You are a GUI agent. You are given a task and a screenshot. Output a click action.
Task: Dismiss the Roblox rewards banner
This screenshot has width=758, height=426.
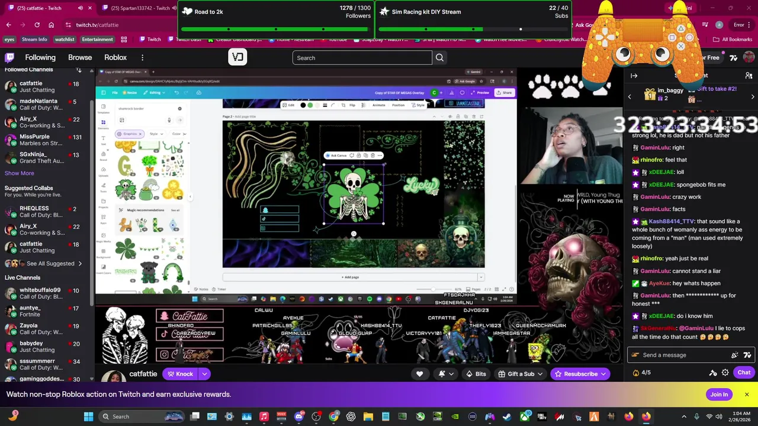click(x=747, y=395)
